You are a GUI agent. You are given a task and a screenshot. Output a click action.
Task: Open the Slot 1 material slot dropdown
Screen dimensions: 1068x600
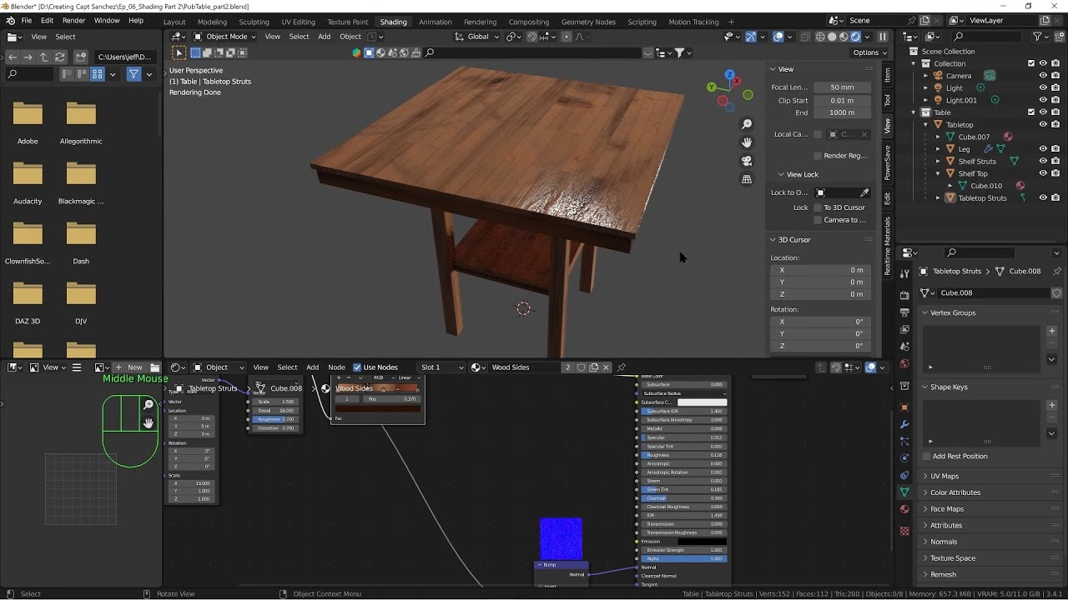(x=441, y=367)
